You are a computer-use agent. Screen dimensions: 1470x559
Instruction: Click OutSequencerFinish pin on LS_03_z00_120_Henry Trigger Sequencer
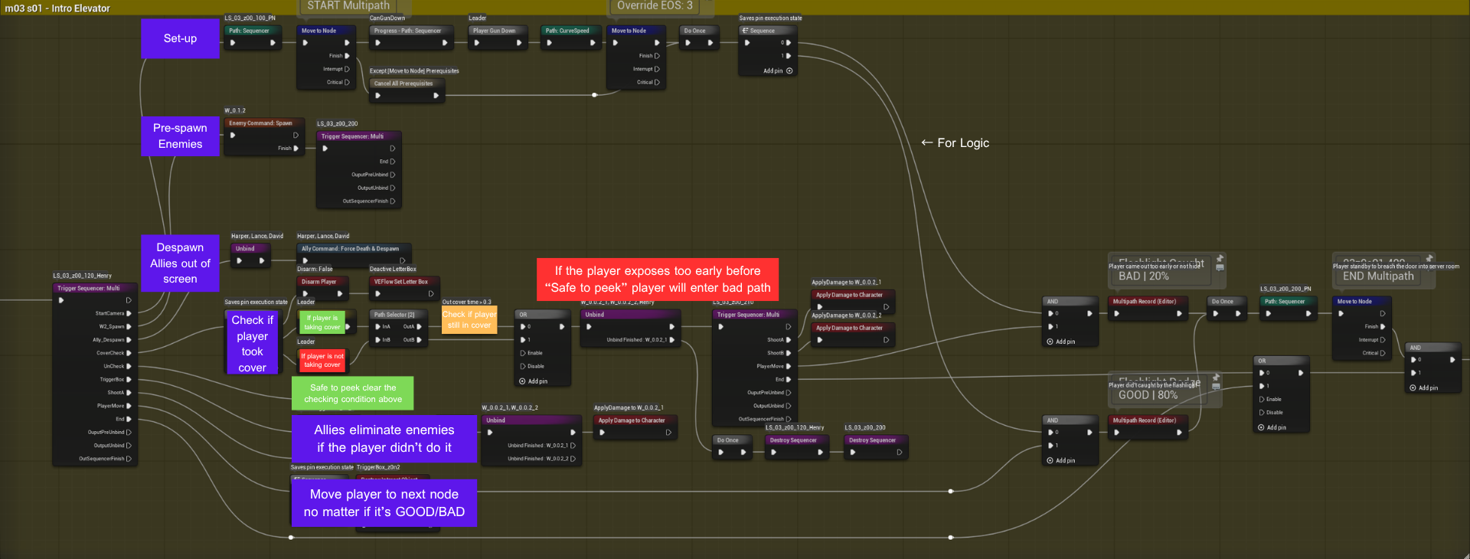(129, 459)
